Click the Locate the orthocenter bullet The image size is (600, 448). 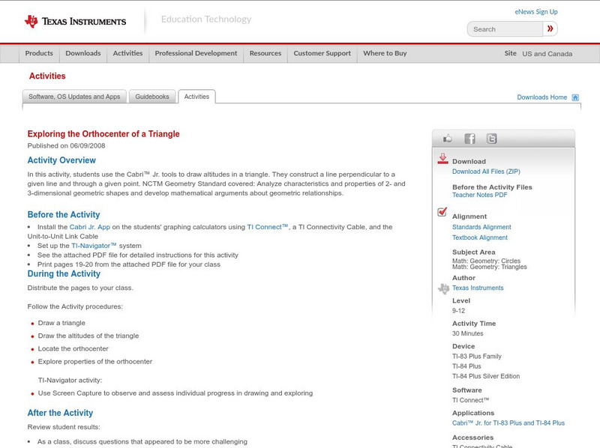pyautogui.click(x=73, y=348)
